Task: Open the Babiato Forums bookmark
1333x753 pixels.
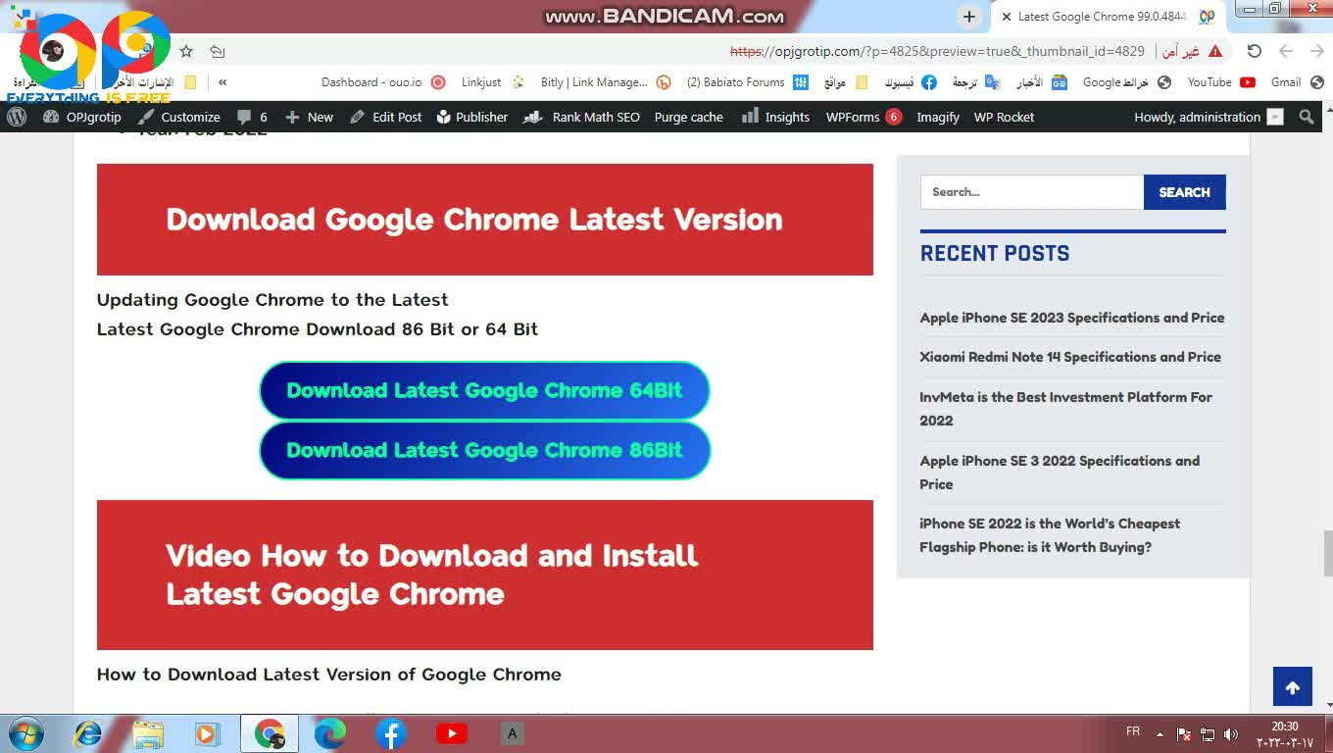Action: pyautogui.click(x=748, y=82)
